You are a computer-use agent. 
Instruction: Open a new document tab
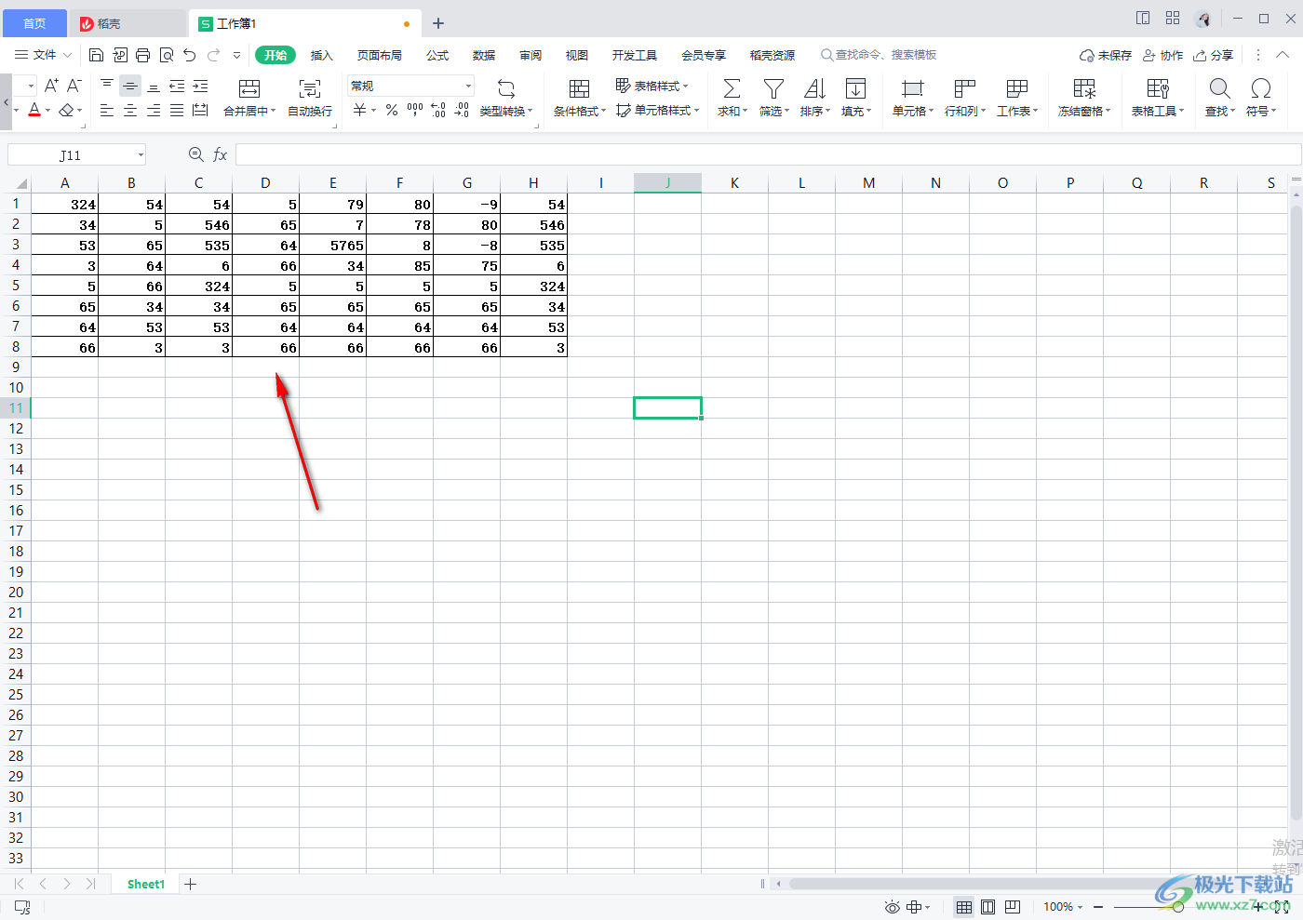click(438, 23)
